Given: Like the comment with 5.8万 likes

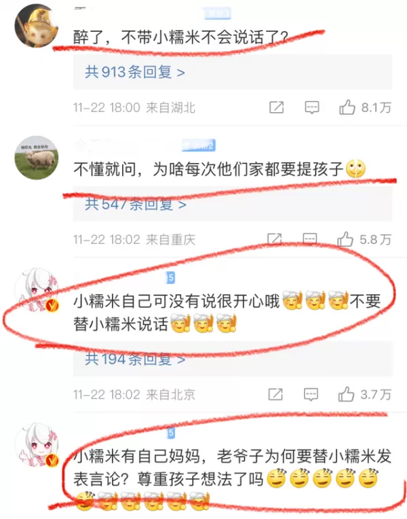Looking at the screenshot, I should tap(364, 239).
